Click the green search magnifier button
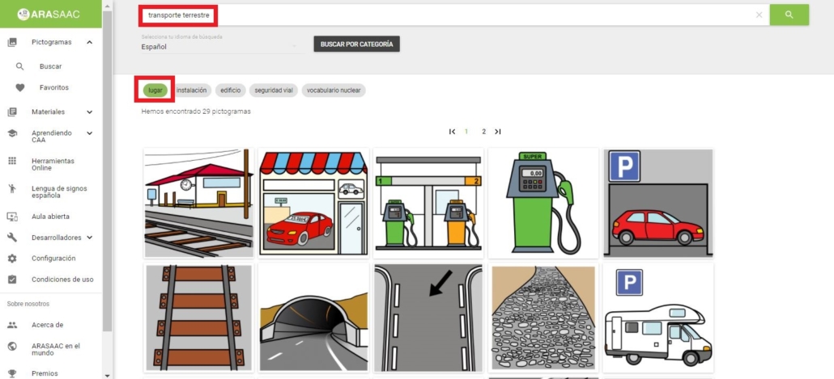Screen dimensions: 834x379 tap(789, 15)
